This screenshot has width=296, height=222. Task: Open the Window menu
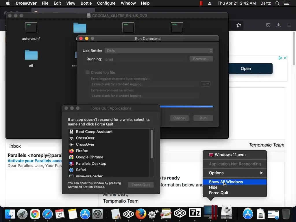(x=128, y=3)
